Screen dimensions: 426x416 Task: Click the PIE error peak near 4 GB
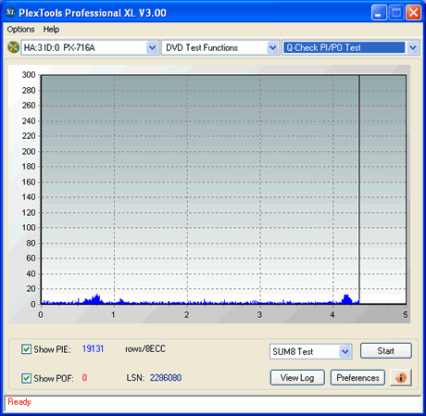346,299
